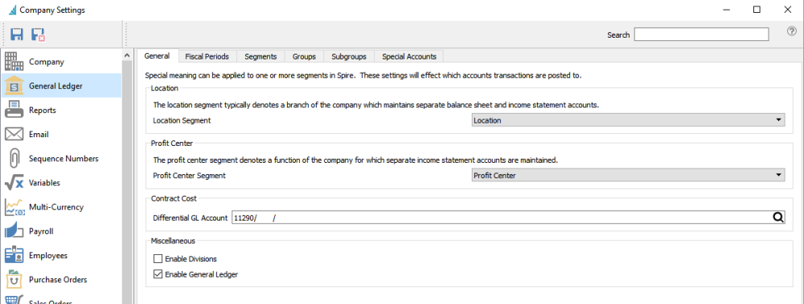Click the Payroll icon in sidebar
The image size is (804, 304).
pyautogui.click(x=14, y=231)
